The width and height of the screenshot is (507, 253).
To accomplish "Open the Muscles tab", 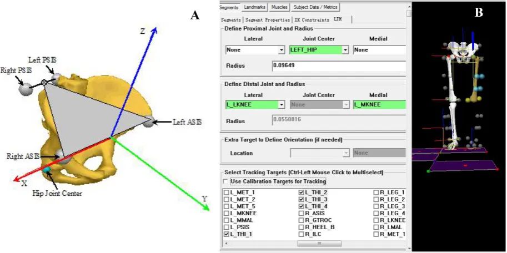I will click(279, 7).
